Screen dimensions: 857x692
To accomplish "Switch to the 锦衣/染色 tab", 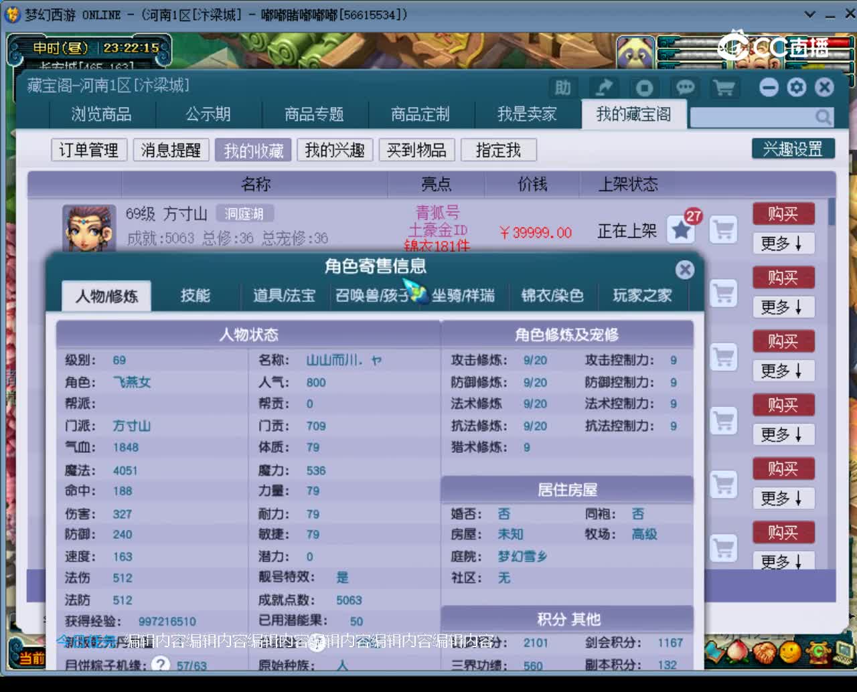I will click(552, 296).
